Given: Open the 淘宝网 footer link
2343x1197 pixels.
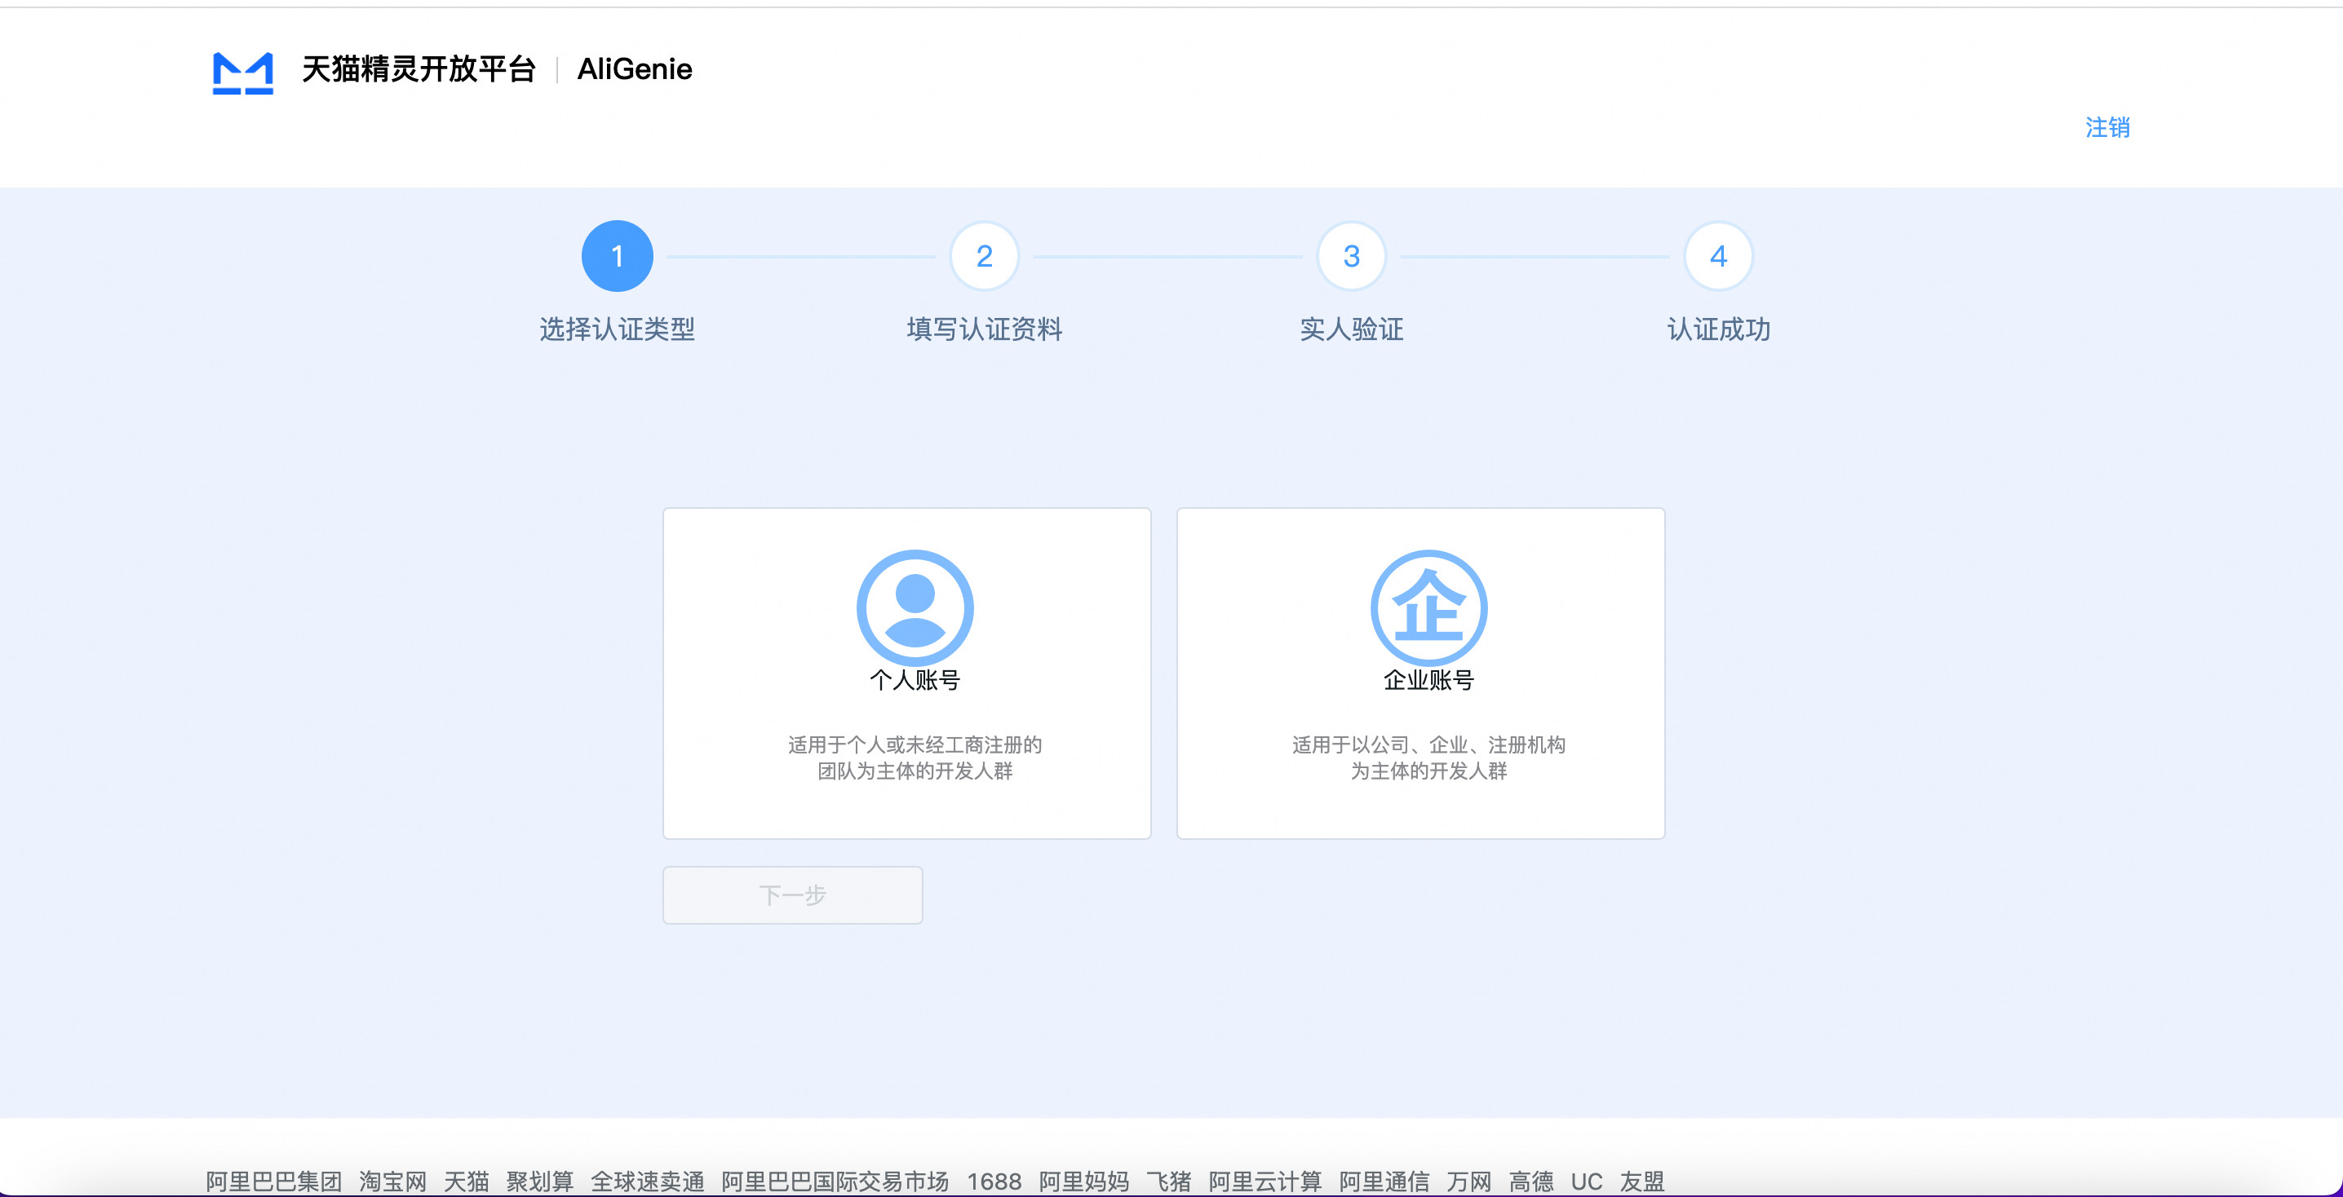Looking at the screenshot, I should click(x=393, y=1182).
